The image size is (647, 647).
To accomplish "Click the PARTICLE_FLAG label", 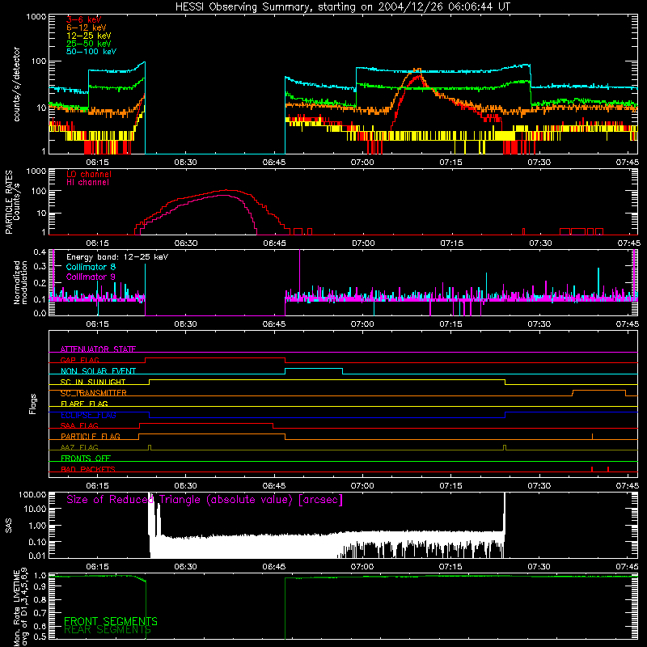I will (x=91, y=436).
